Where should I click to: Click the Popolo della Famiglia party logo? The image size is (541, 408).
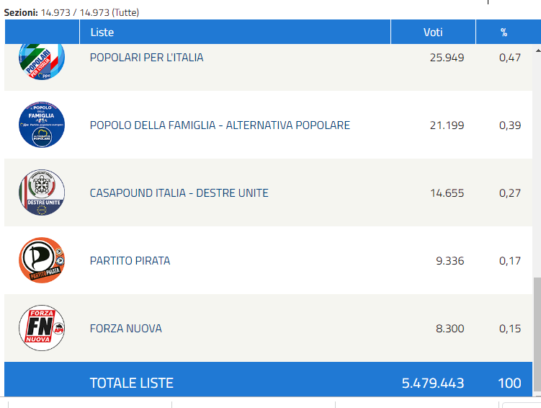42,125
